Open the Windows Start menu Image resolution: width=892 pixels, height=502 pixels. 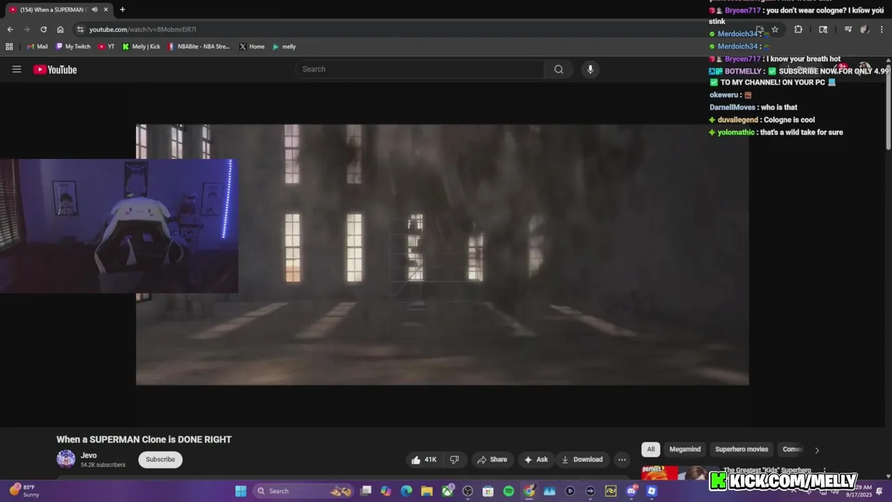click(x=240, y=491)
